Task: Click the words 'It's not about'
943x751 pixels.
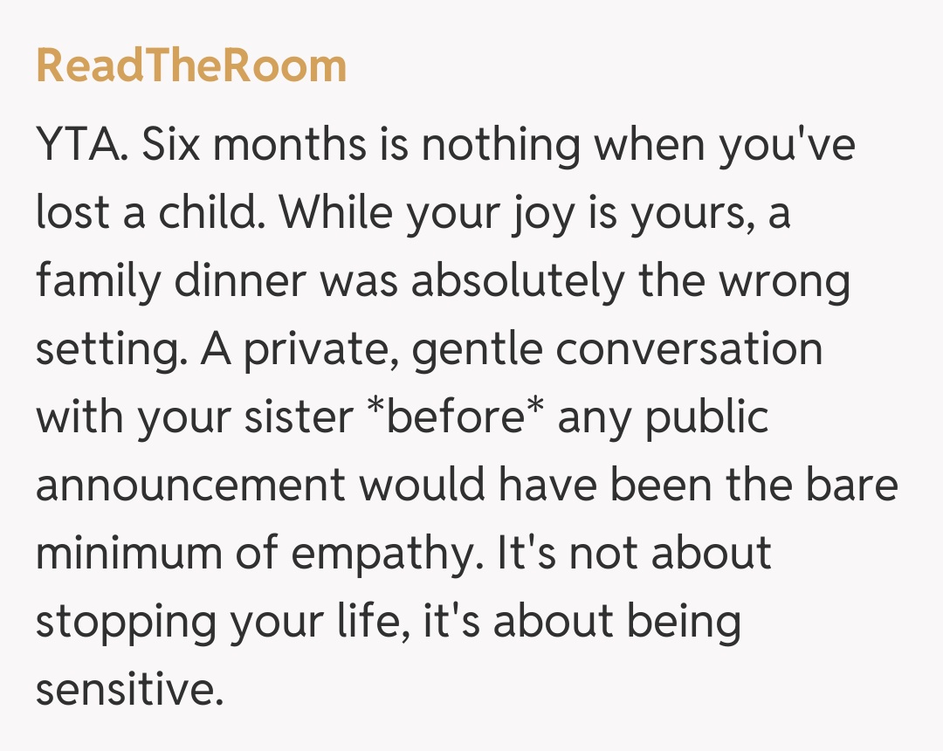Action: (x=633, y=553)
